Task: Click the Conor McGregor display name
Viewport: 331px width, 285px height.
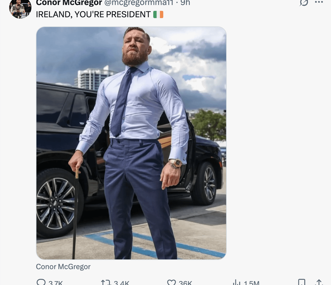Action: click(x=69, y=3)
